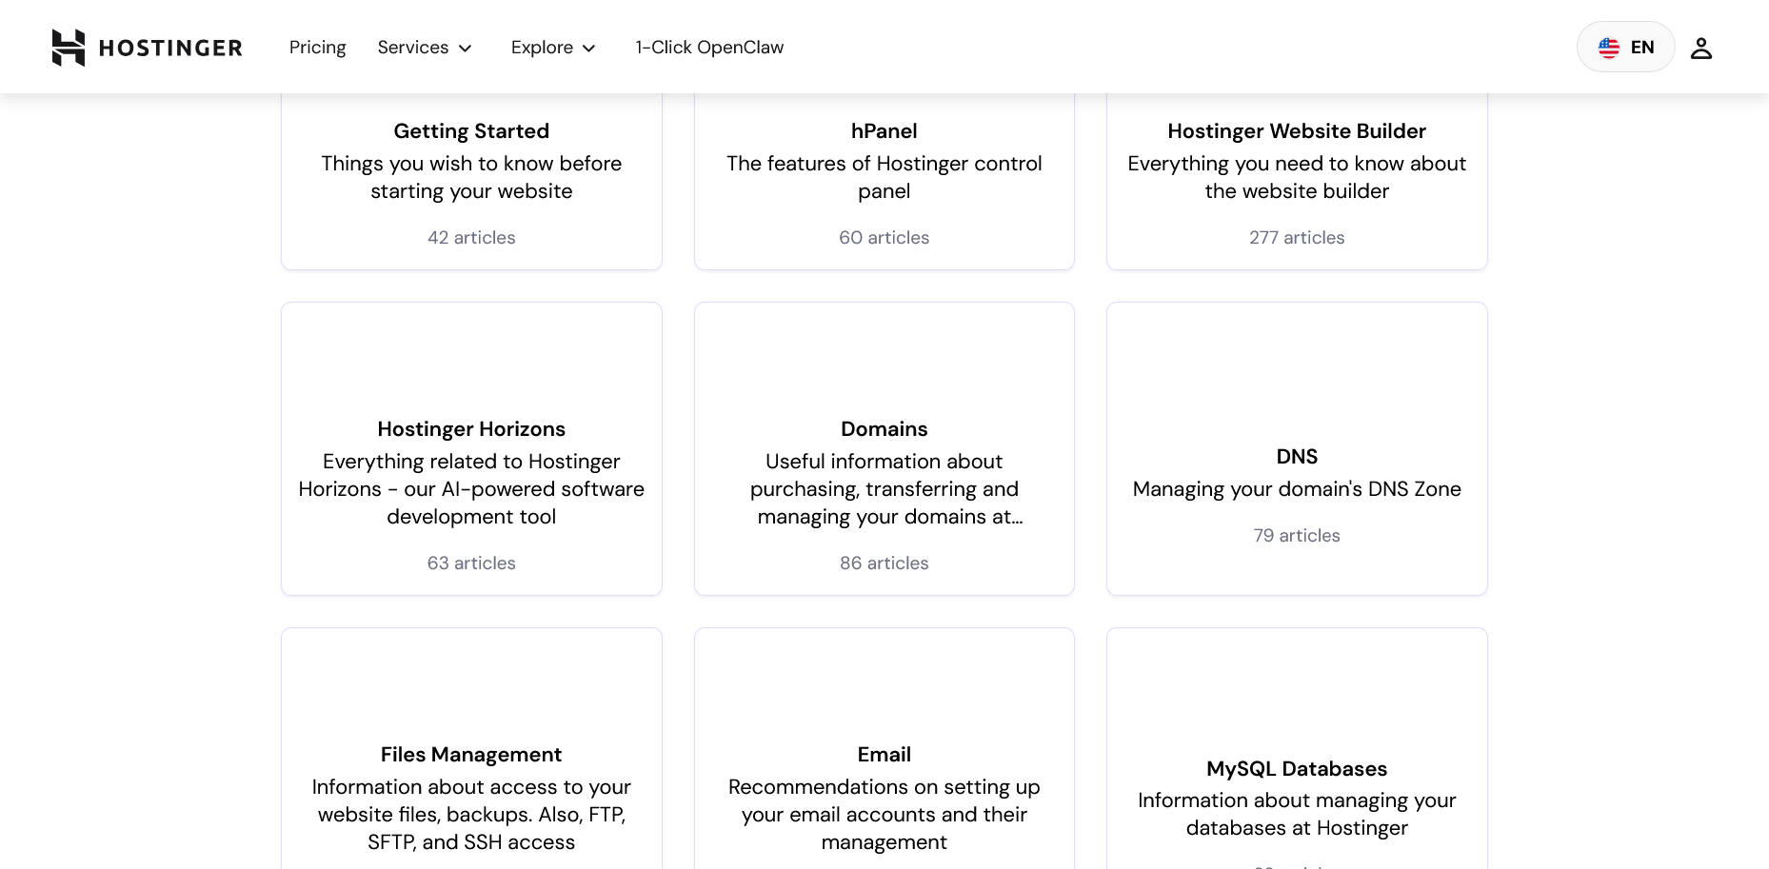Viewport: 1769px width, 869px height.
Task: Click 'Things you wish to know' description
Action: point(471,177)
